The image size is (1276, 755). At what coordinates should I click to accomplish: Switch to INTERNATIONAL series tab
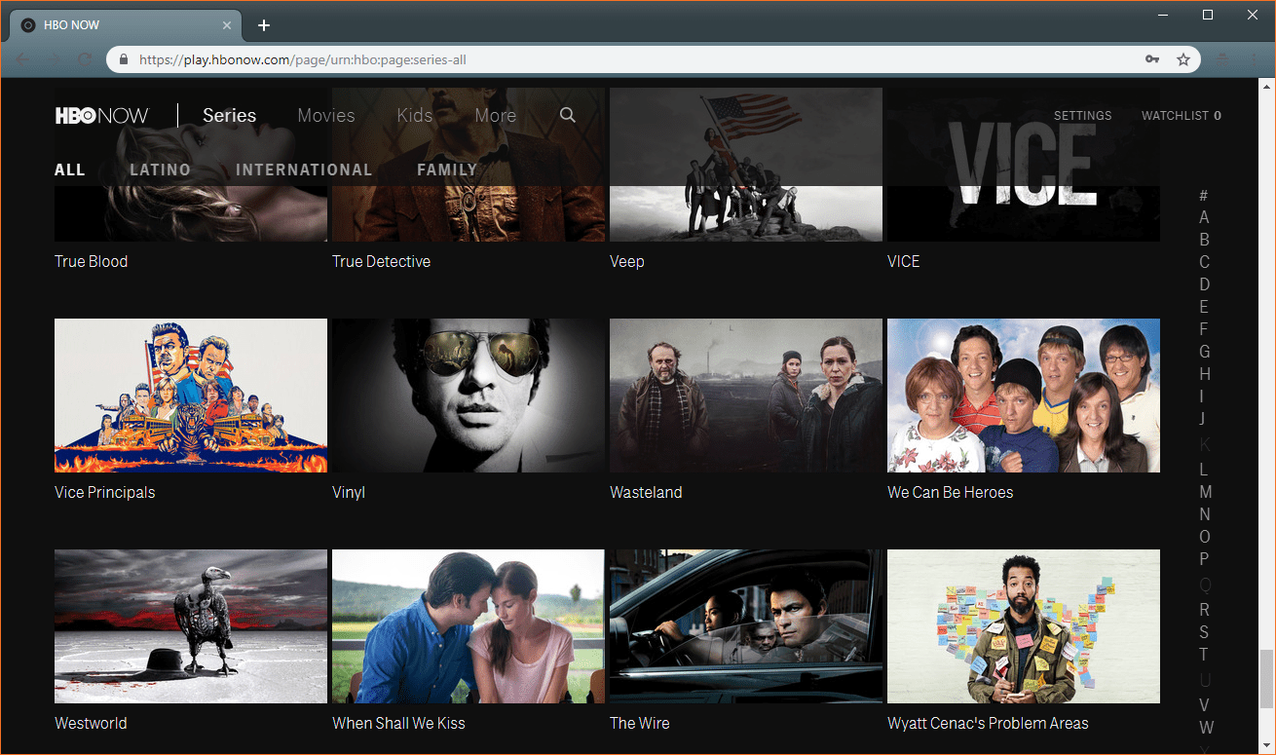point(304,170)
